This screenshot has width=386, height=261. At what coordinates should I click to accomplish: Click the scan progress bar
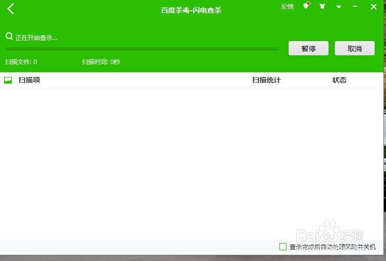pos(142,50)
